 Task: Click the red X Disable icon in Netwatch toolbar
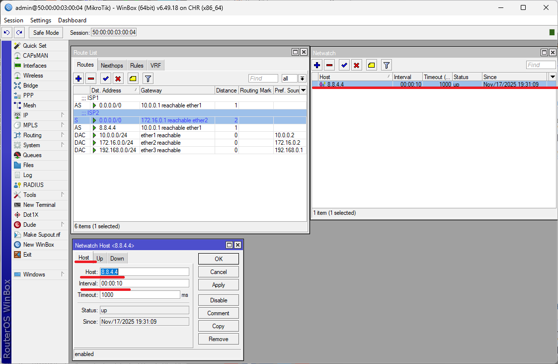(357, 65)
